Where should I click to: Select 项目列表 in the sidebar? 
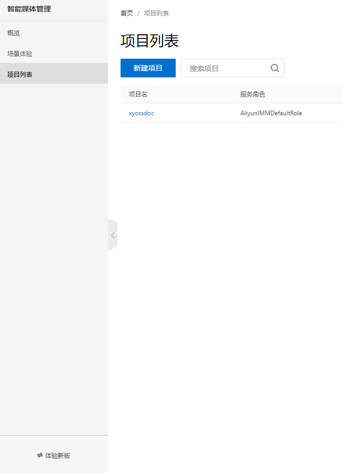54,74
